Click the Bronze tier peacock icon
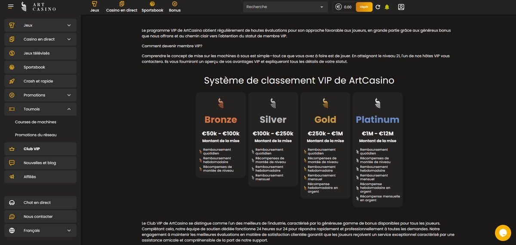 pos(221,103)
